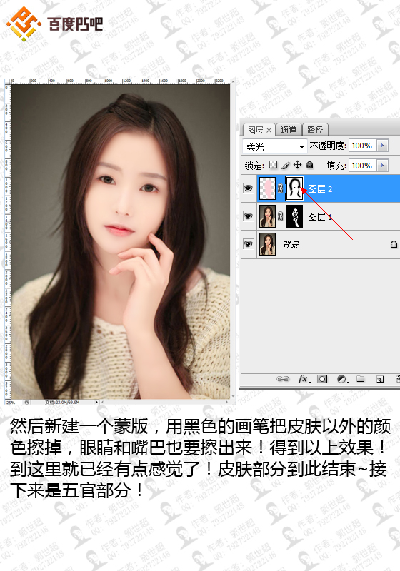The width and height of the screenshot is (400, 571).
Task: Toggle 图层 1 visibility eye
Action: point(248,216)
